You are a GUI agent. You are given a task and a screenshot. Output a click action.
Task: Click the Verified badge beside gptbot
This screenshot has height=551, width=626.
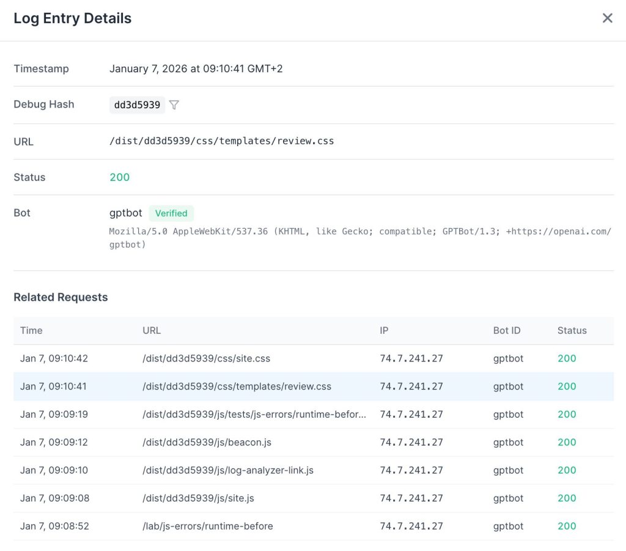[x=171, y=213]
